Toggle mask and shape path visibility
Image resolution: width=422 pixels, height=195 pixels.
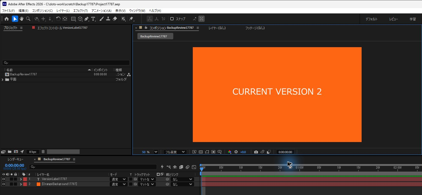point(207,152)
